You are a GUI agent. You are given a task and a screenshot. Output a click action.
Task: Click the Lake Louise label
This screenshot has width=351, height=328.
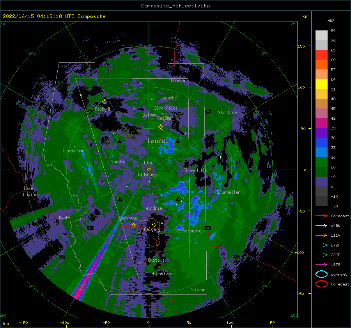30,191
